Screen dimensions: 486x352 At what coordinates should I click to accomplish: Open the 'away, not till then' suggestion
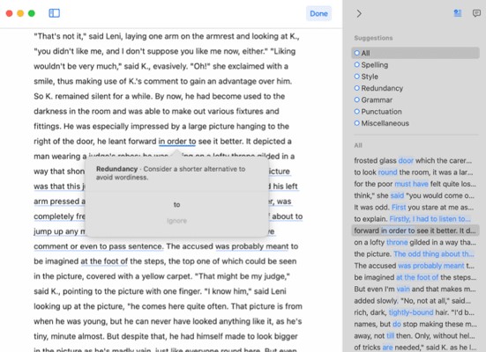[x=415, y=335]
